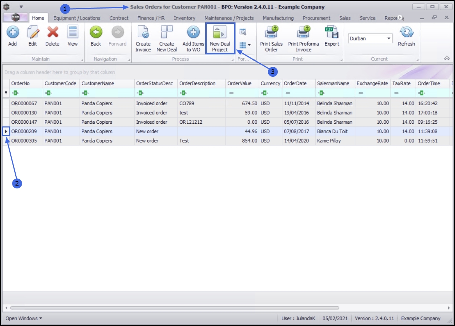Restore the inner document window
The image size is (455, 326).
pos(434,17)
